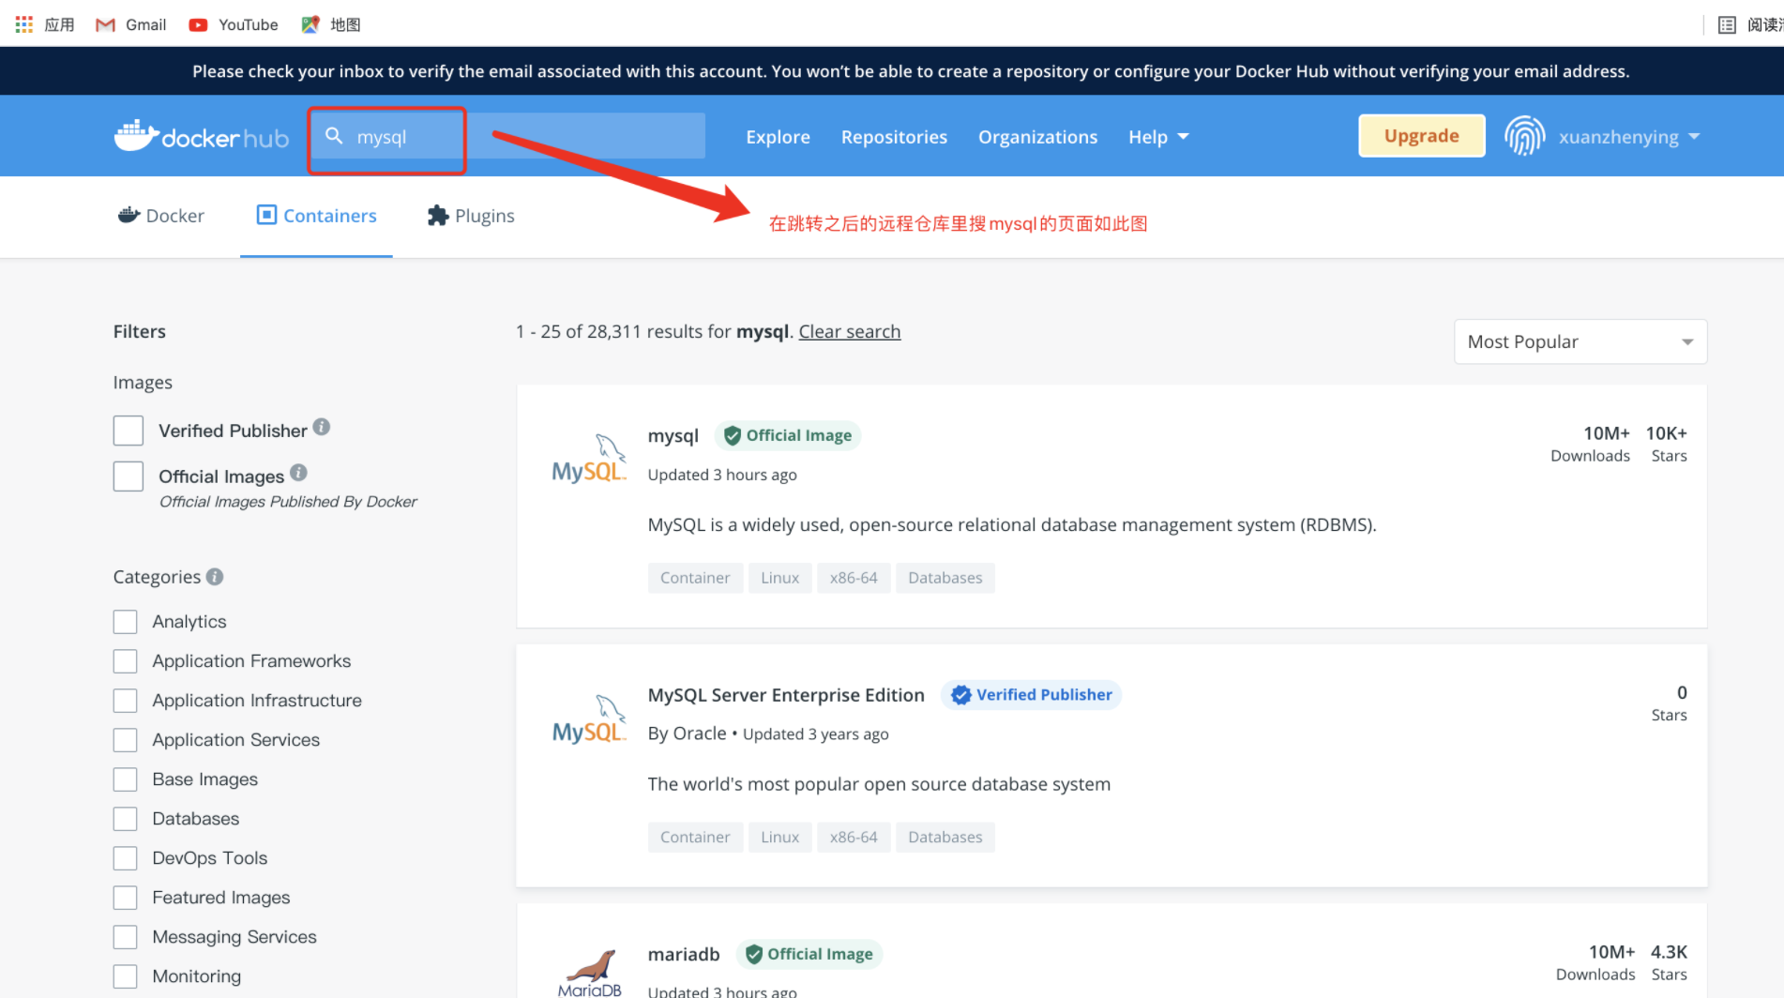Check the Application Services category

click(125, 740)
